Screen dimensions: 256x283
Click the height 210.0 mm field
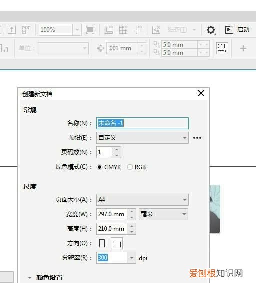[x=112, y=229]
